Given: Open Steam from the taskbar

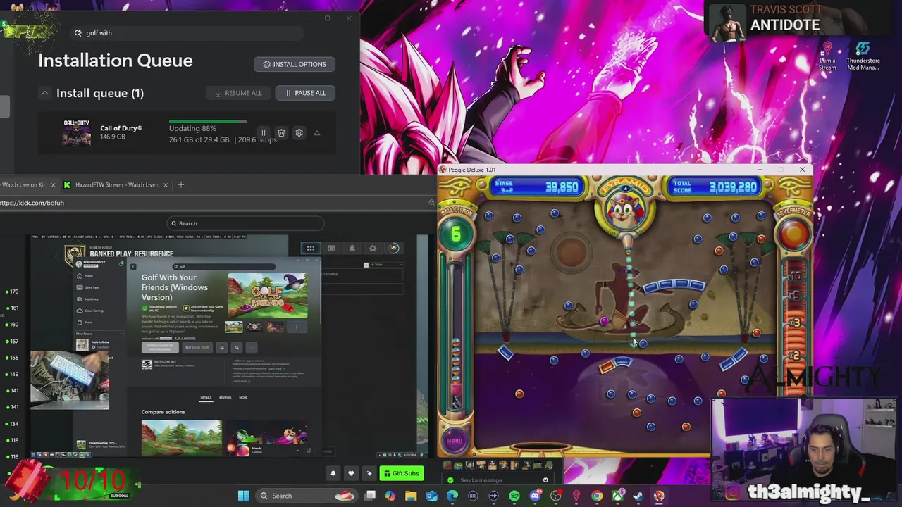Looking at the screenshot, I should coord(638,496).
